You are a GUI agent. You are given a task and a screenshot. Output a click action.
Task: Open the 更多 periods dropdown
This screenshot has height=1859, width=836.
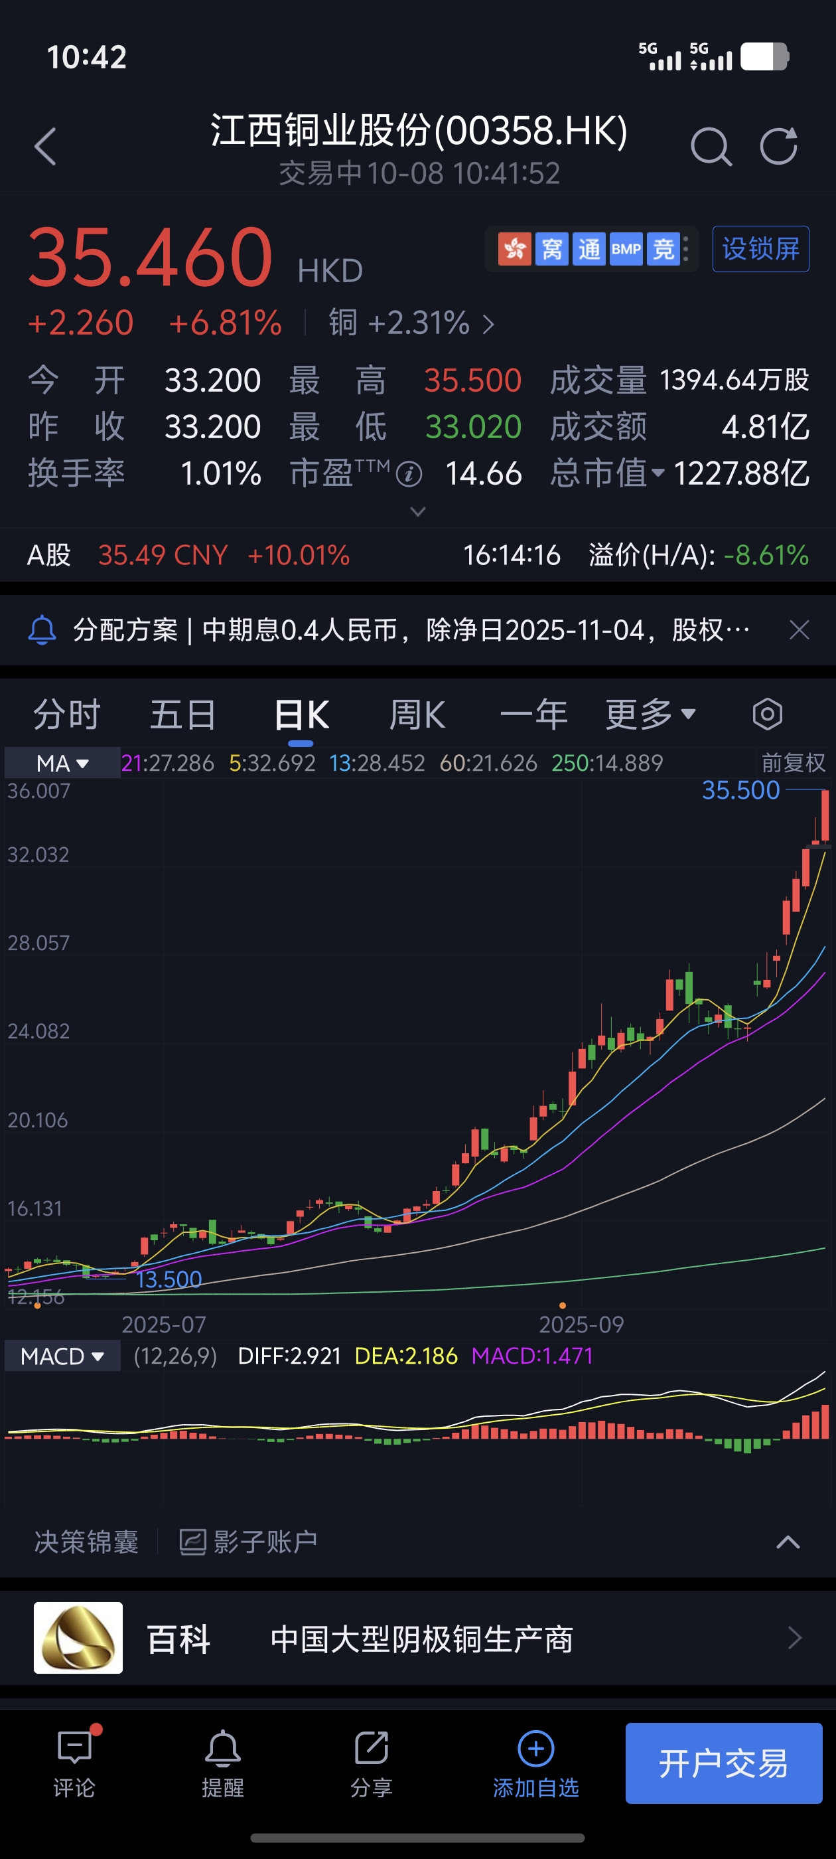tap(650, 714)
